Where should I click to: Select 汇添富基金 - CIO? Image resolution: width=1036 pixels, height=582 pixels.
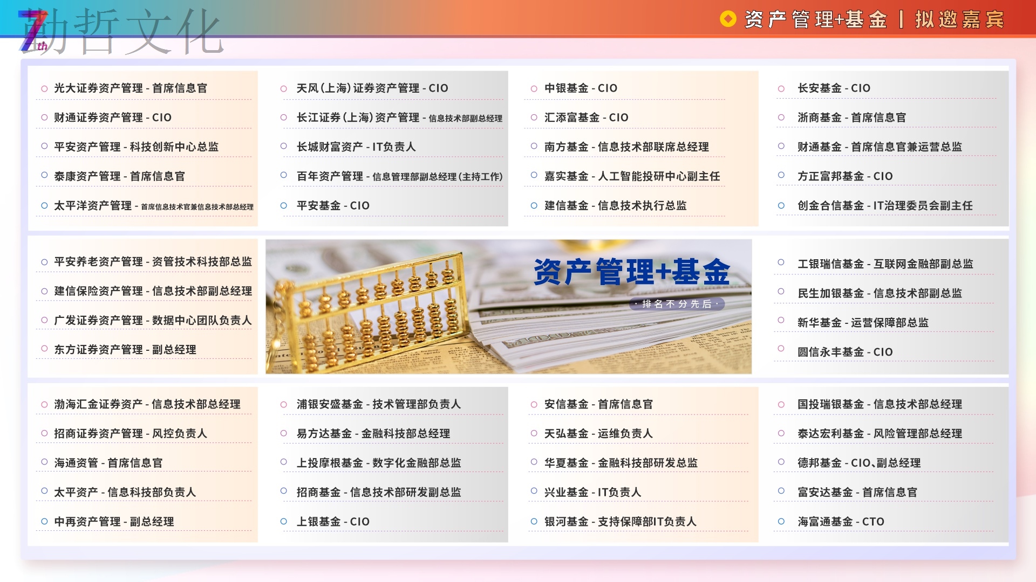[587, 117]
